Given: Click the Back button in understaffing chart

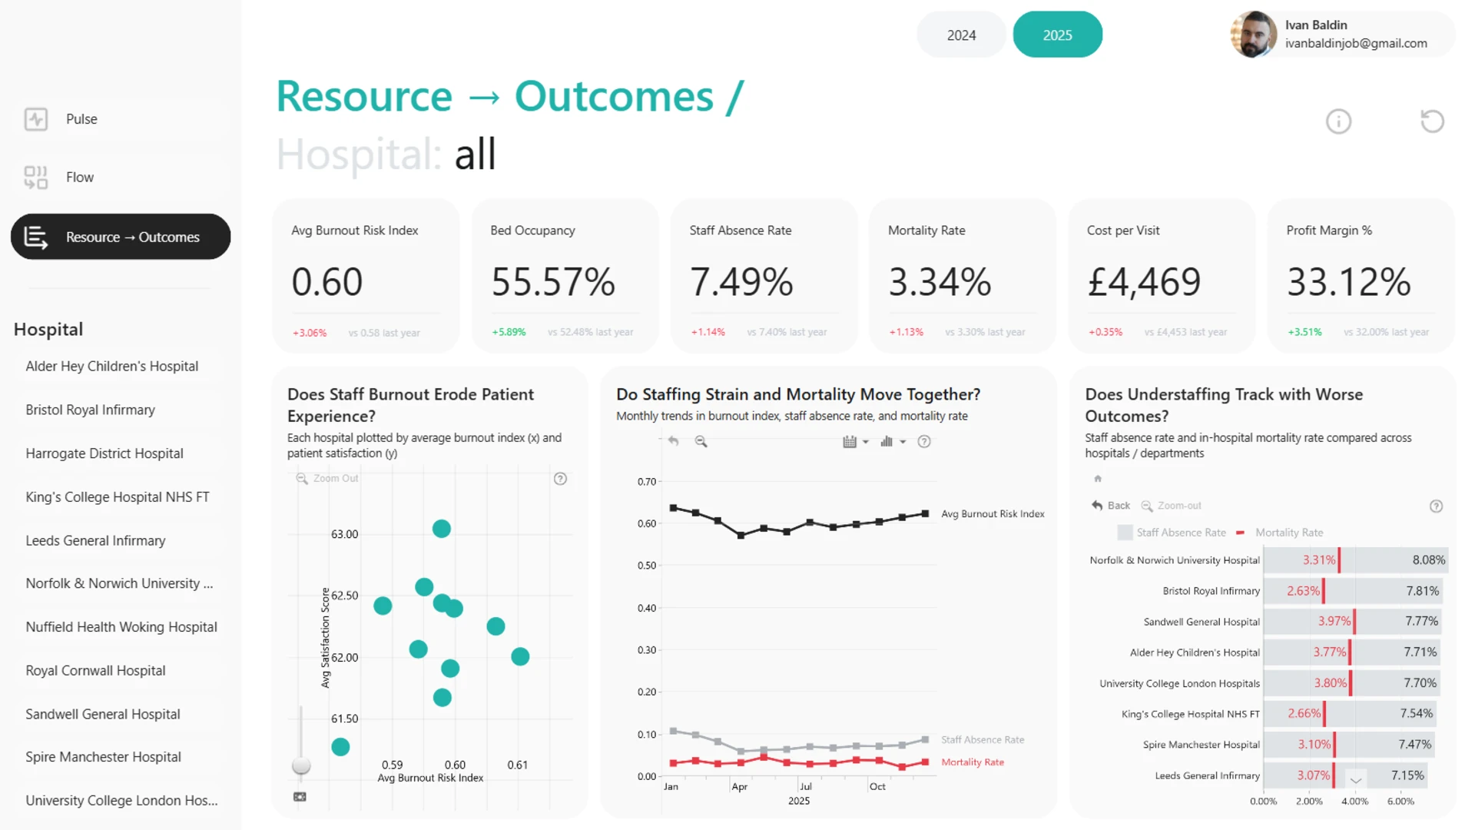Looking at the screenshot, I should click(1111, 506).
